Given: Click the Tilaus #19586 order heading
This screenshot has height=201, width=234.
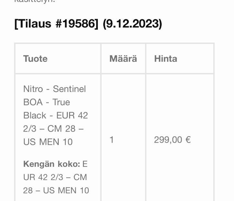Looking at the screenshot, I should coord(56,24).
